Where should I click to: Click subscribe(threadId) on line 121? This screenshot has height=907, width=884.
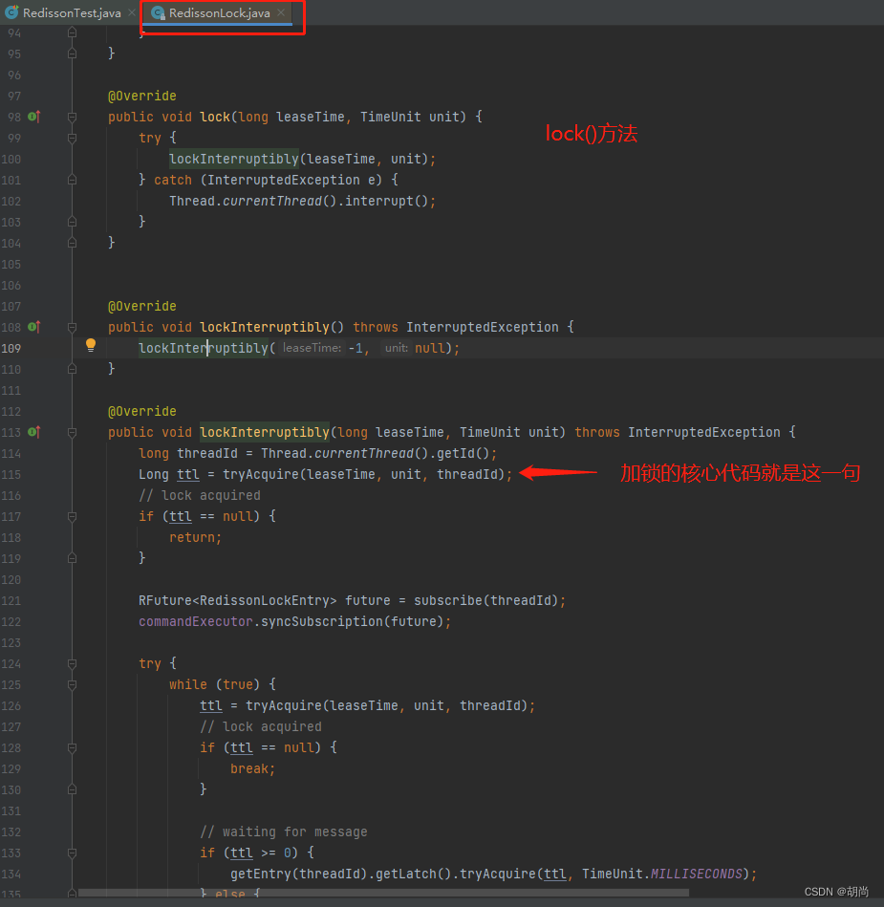point(486,600)
